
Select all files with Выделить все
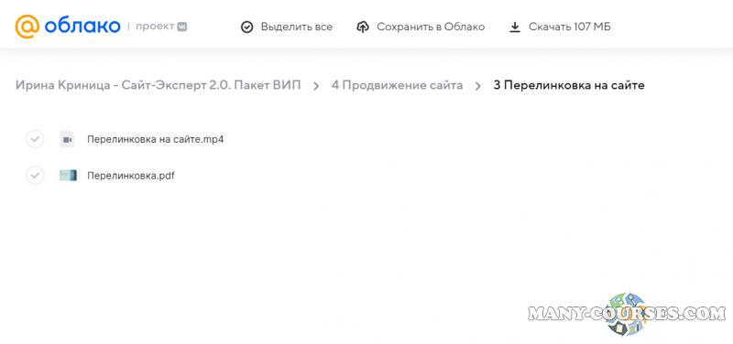(x=287, y=27)
